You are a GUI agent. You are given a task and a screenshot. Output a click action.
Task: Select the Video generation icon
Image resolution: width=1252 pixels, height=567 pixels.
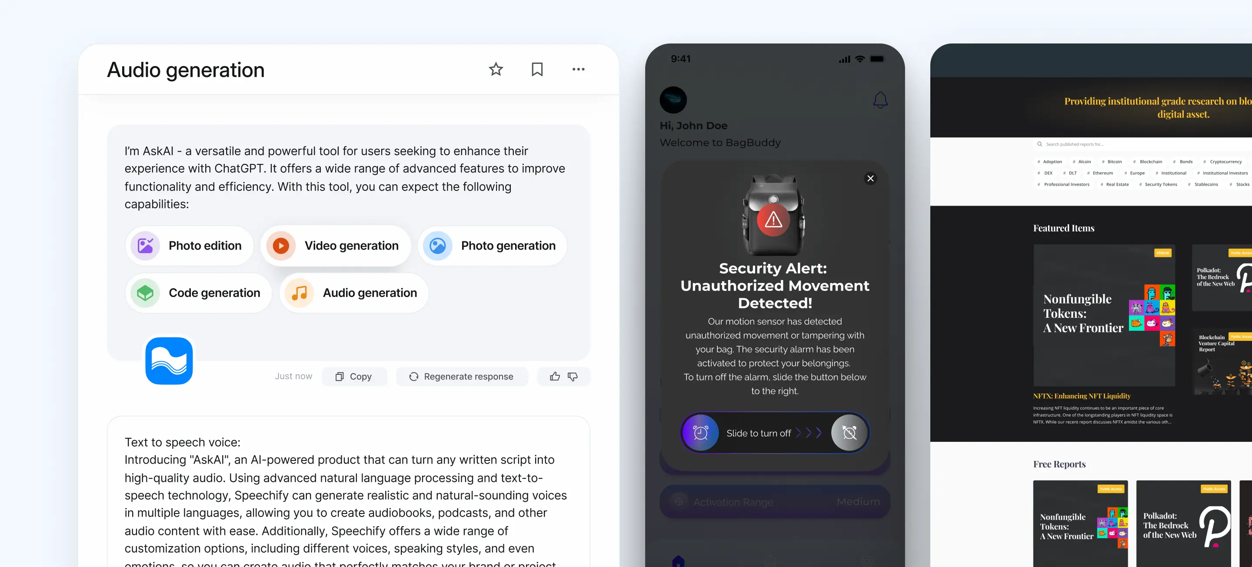tap(280, 245)
